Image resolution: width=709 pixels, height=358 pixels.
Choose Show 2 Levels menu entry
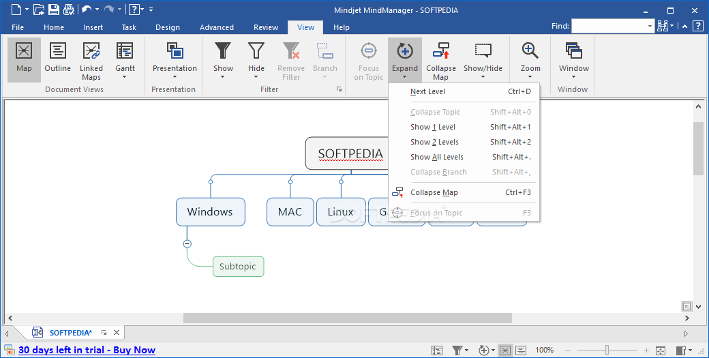[464, 142]
